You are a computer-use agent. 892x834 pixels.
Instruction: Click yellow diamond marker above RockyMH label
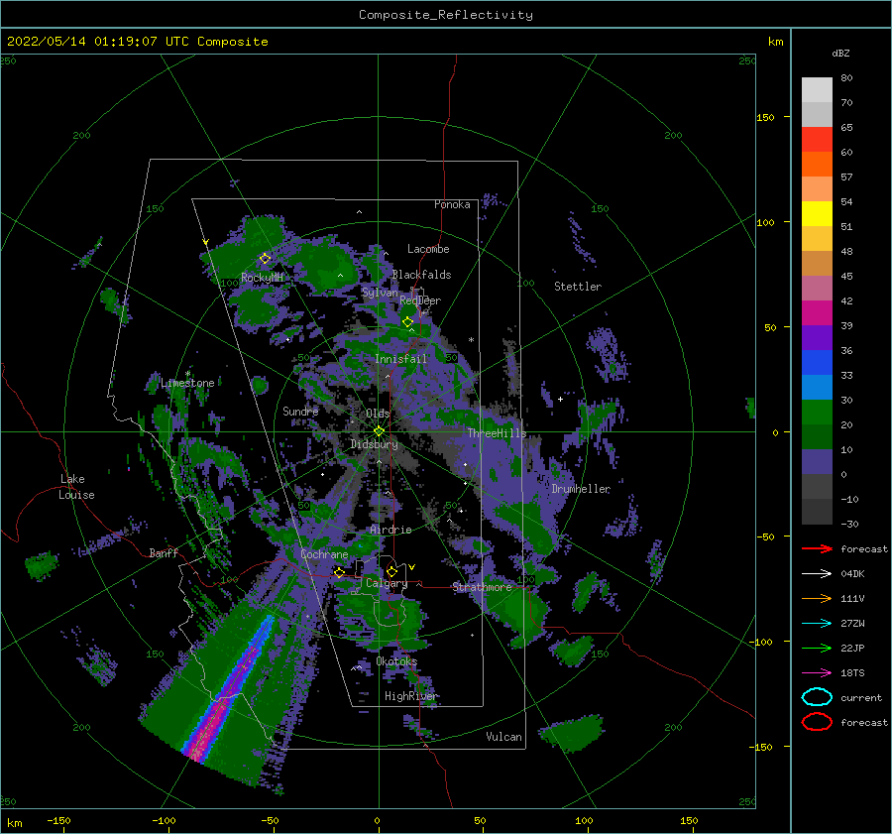[x=265, y=259]
